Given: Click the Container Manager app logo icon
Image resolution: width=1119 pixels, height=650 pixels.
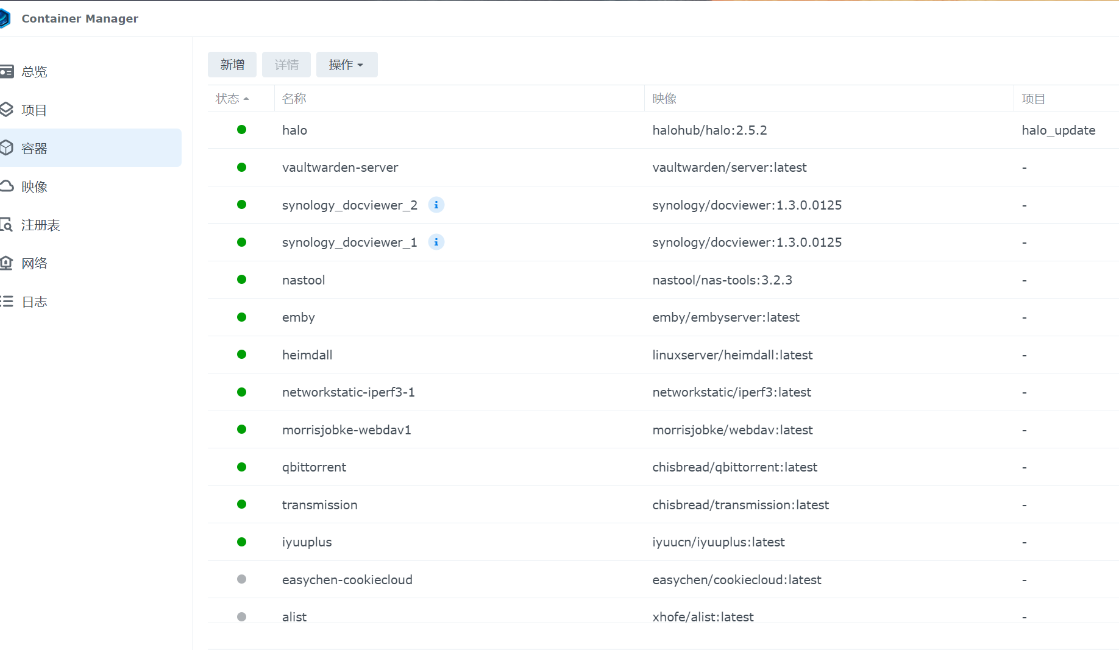Looking at the screenshot, I should coord(5,18).
